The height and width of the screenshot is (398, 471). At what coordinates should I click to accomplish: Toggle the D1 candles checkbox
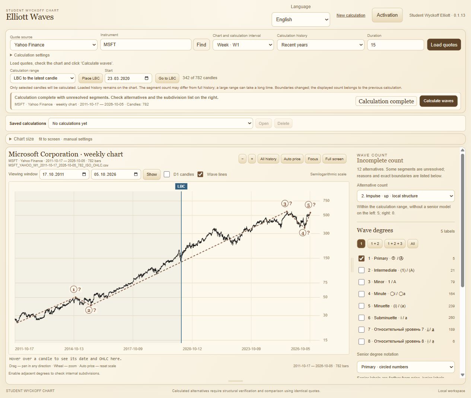(167, 174)
